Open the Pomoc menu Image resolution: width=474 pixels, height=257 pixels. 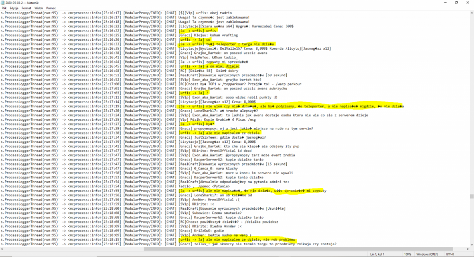(51, 8)
